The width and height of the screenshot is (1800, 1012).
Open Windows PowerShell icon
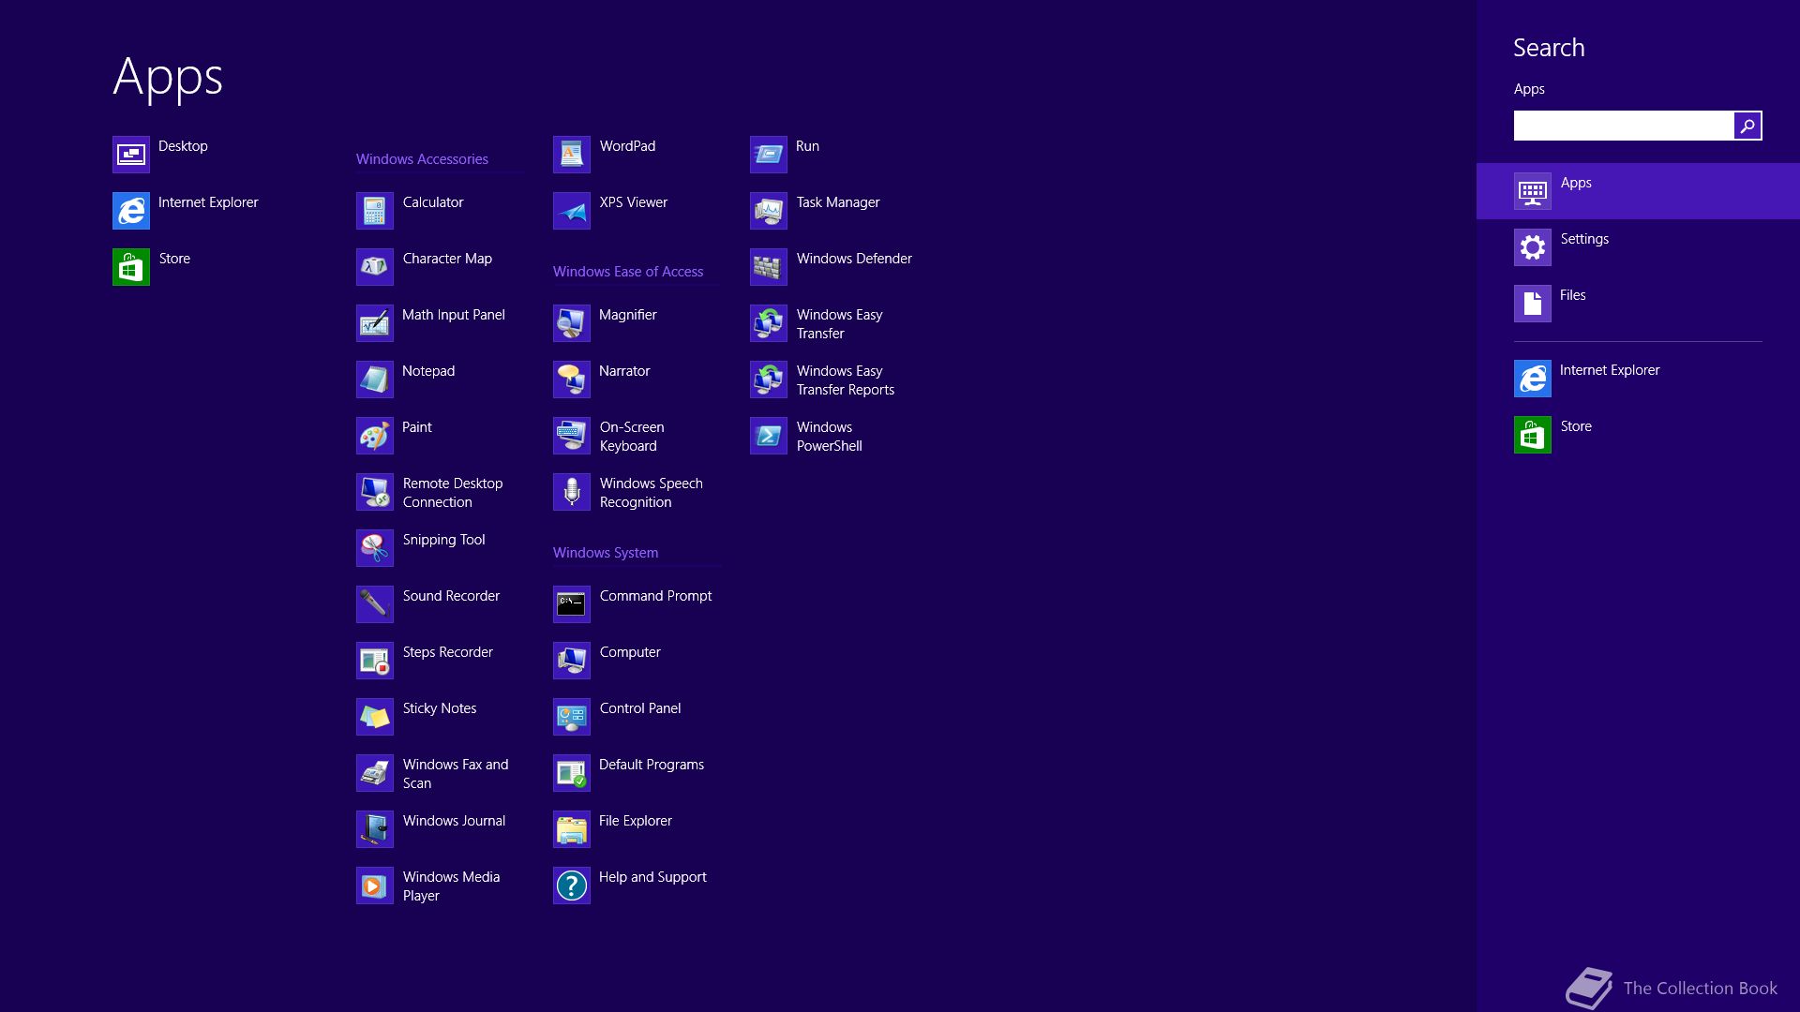(769, 436)
